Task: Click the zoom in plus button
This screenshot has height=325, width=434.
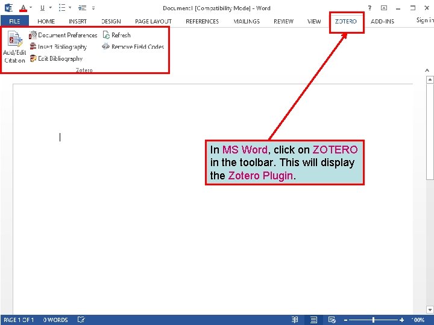Action: pos(402,320)
